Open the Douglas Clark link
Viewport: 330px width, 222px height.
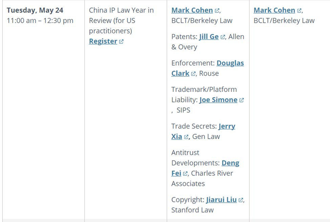pyautogui.click(x=230, y=63)
